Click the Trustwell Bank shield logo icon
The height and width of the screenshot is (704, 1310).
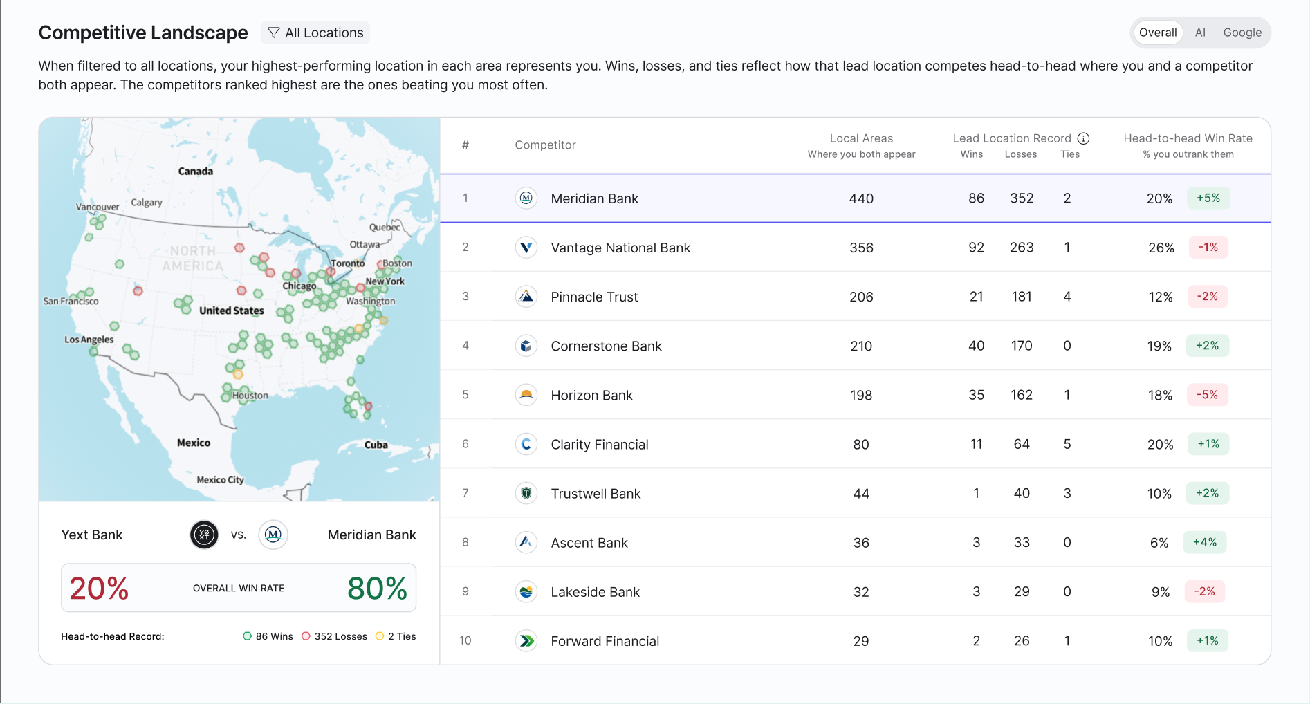(526, 493)
